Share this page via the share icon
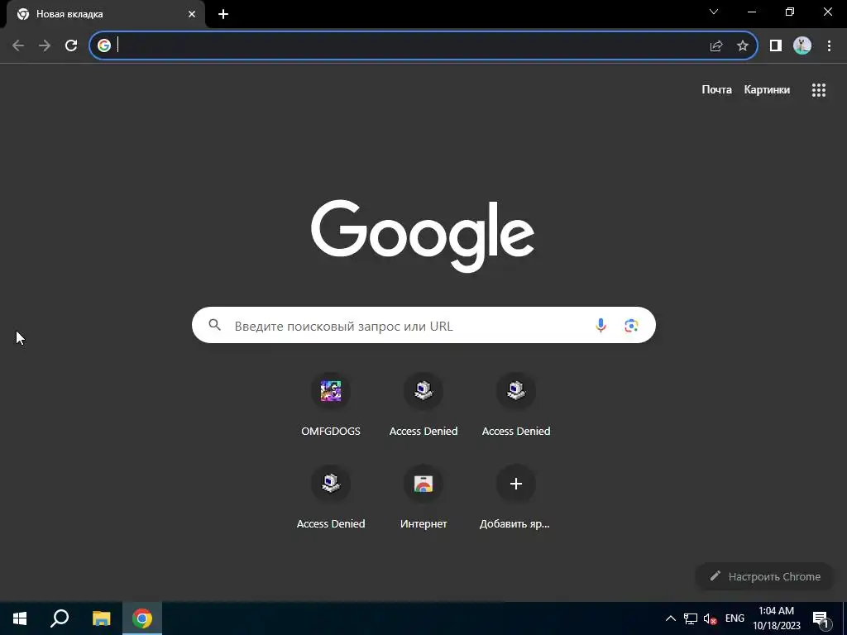The width and height of the screenshot is (847, 635). coord(716,46)
